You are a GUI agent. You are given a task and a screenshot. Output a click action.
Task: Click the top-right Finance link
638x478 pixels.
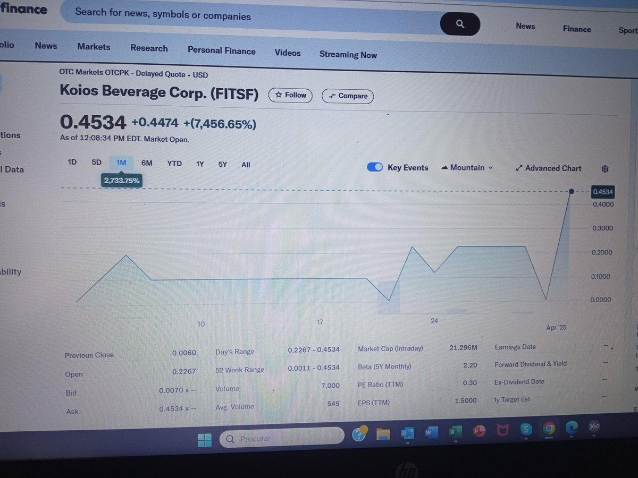[577, 29]
